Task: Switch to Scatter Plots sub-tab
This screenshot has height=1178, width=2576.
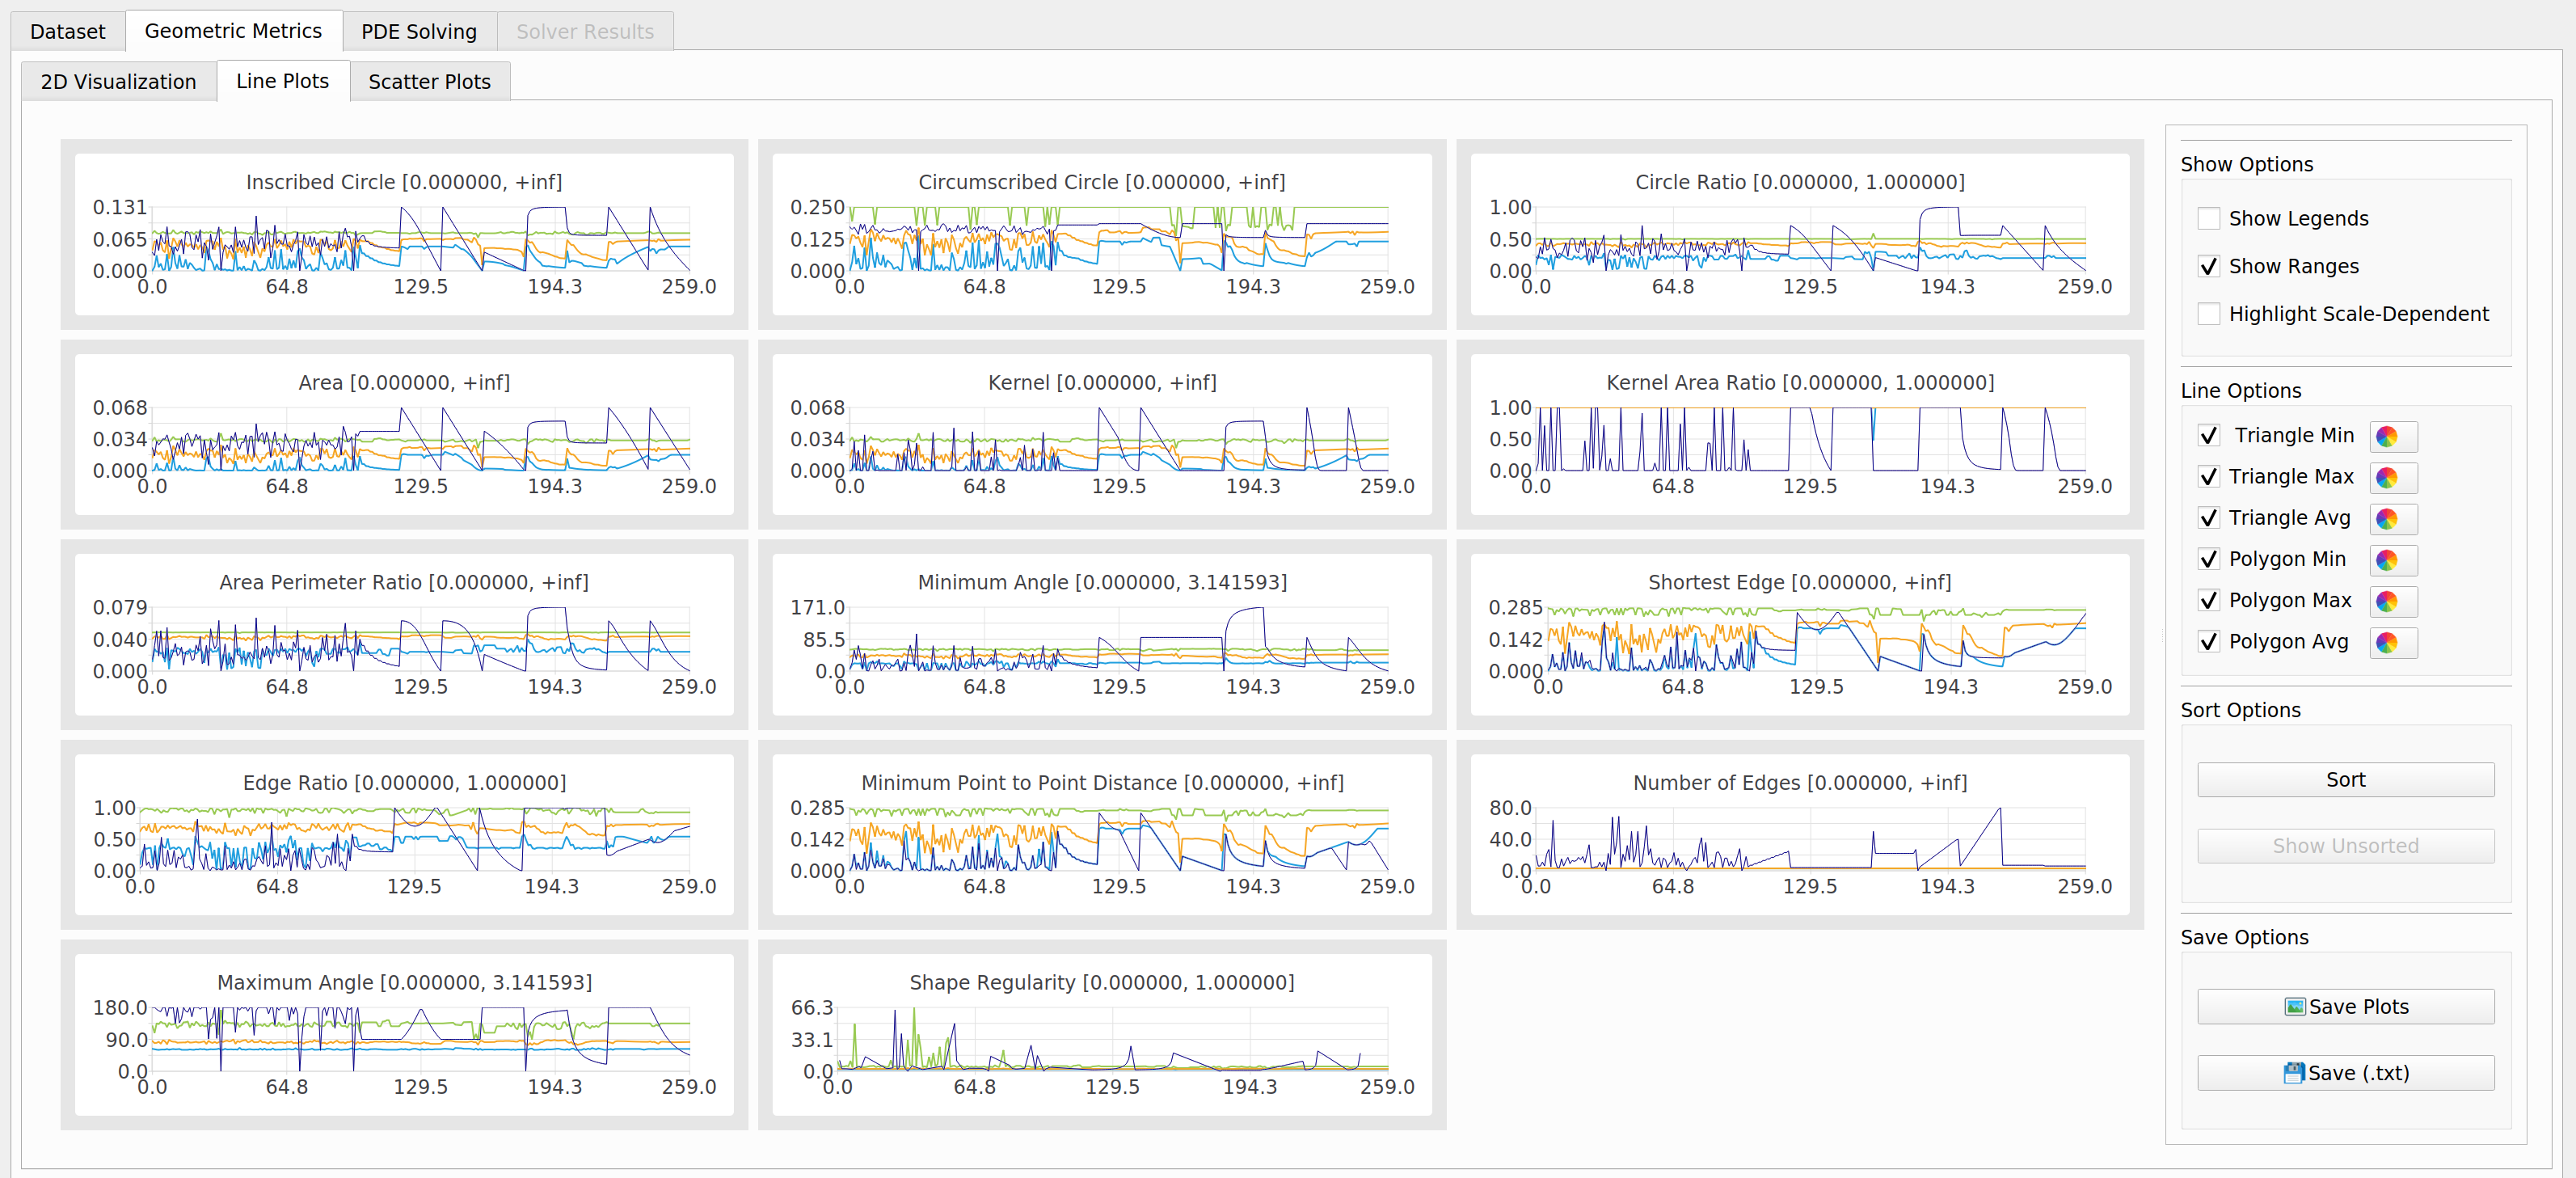Action: click(429, 82)
